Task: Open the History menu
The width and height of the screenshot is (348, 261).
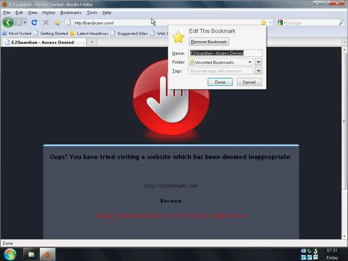Action: pyautogui.click(x=49, y=13)
